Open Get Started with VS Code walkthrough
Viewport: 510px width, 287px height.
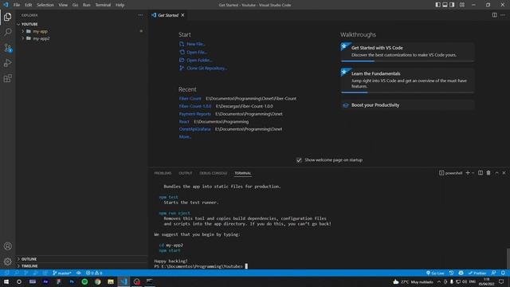click(x=407, y=51)
